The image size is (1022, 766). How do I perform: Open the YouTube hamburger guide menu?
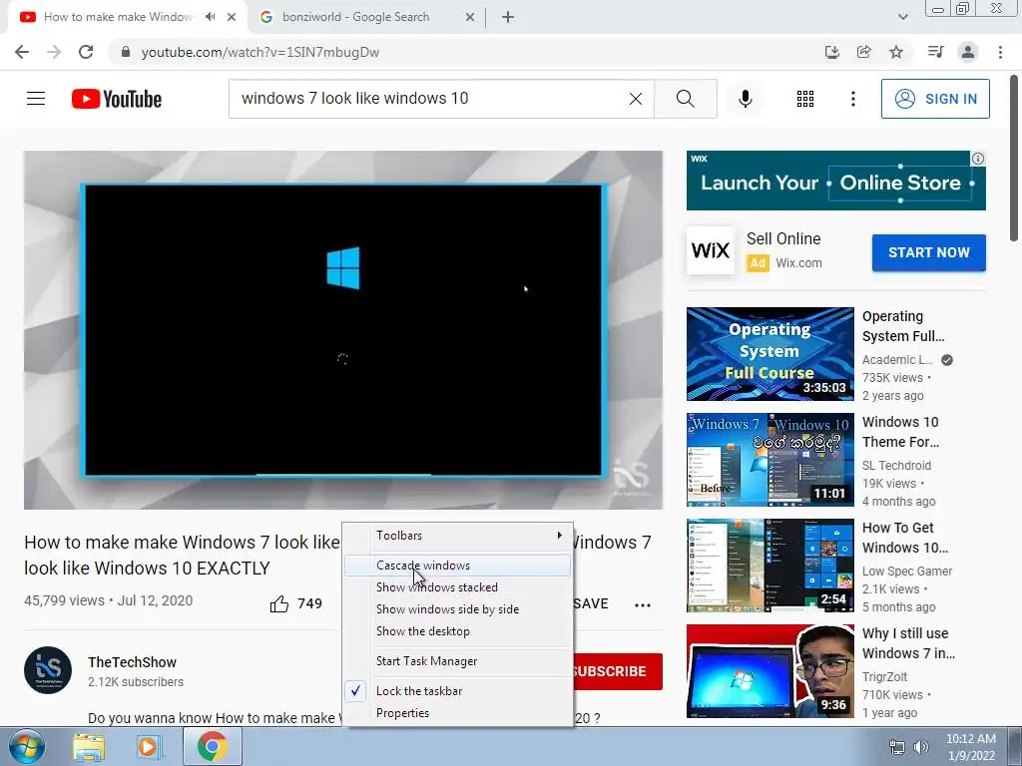coord(36,99)
